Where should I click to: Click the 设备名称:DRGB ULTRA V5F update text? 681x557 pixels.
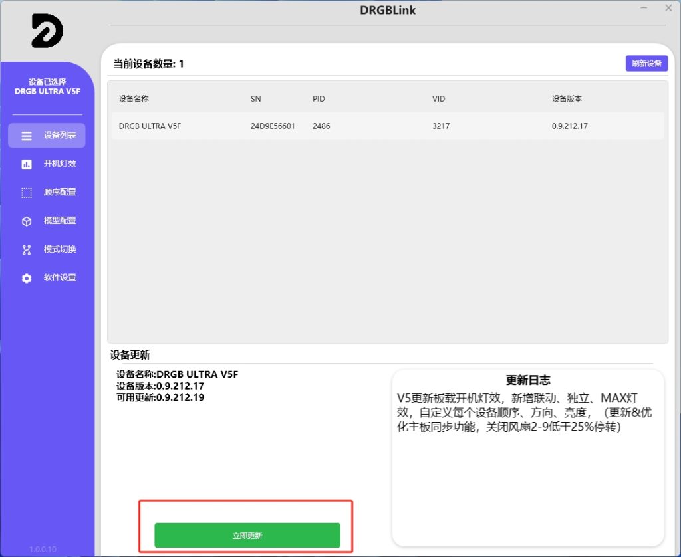point(177,374)
